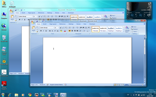Click Clear Formatting in Document2
Image resolution: width=156 pixels, height=97 pixels.
(66, 28)
